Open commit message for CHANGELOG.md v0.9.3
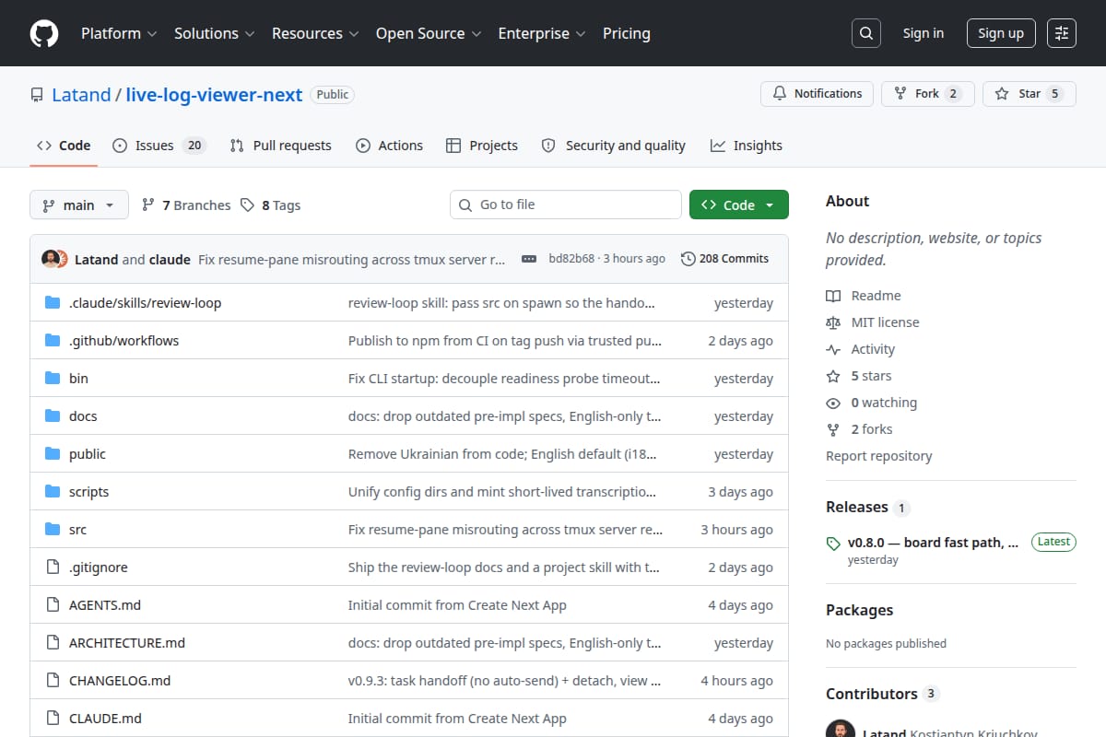The width and height of the screenshot is (1106, 737). (504, 681)
